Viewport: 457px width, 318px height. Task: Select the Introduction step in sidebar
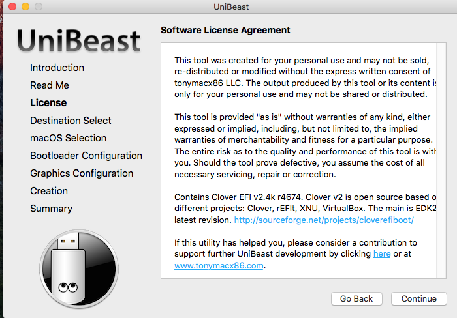click(57, 68)
